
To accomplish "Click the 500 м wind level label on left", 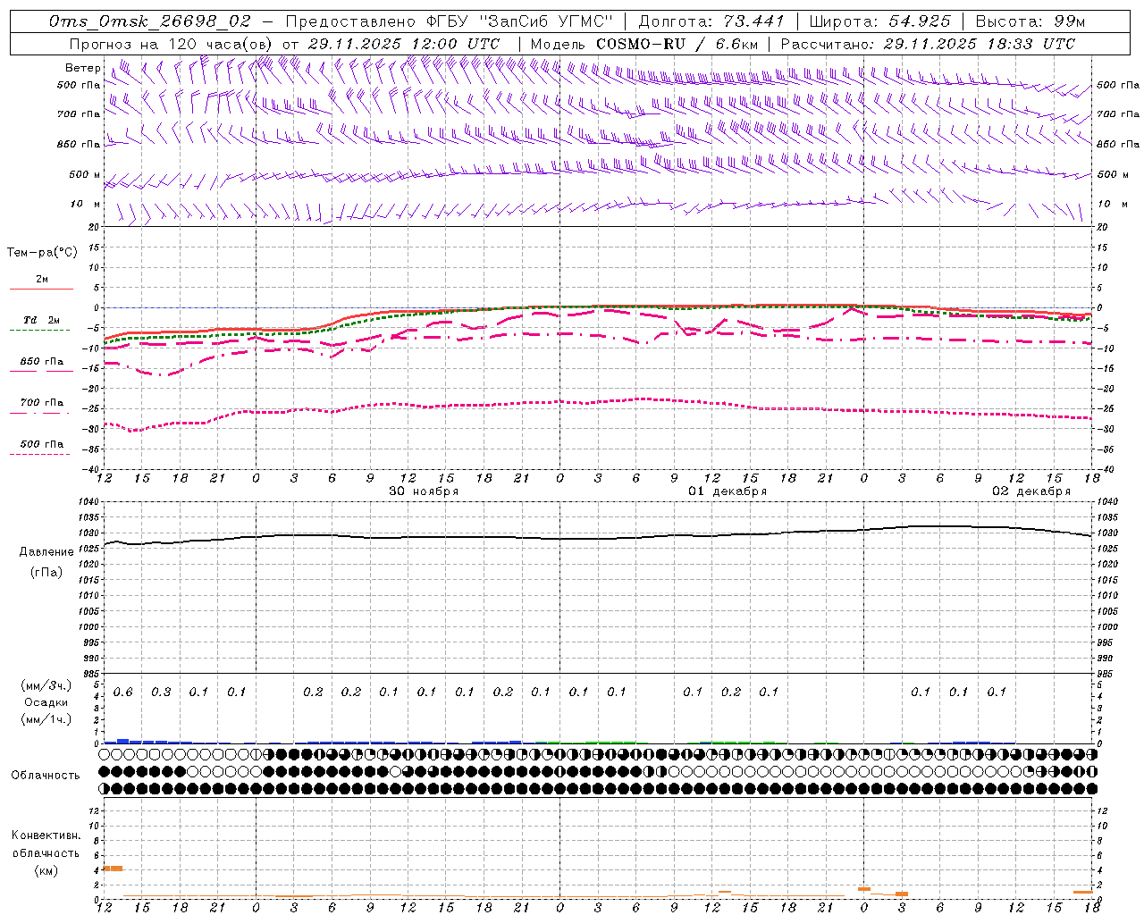I will 85,174.
